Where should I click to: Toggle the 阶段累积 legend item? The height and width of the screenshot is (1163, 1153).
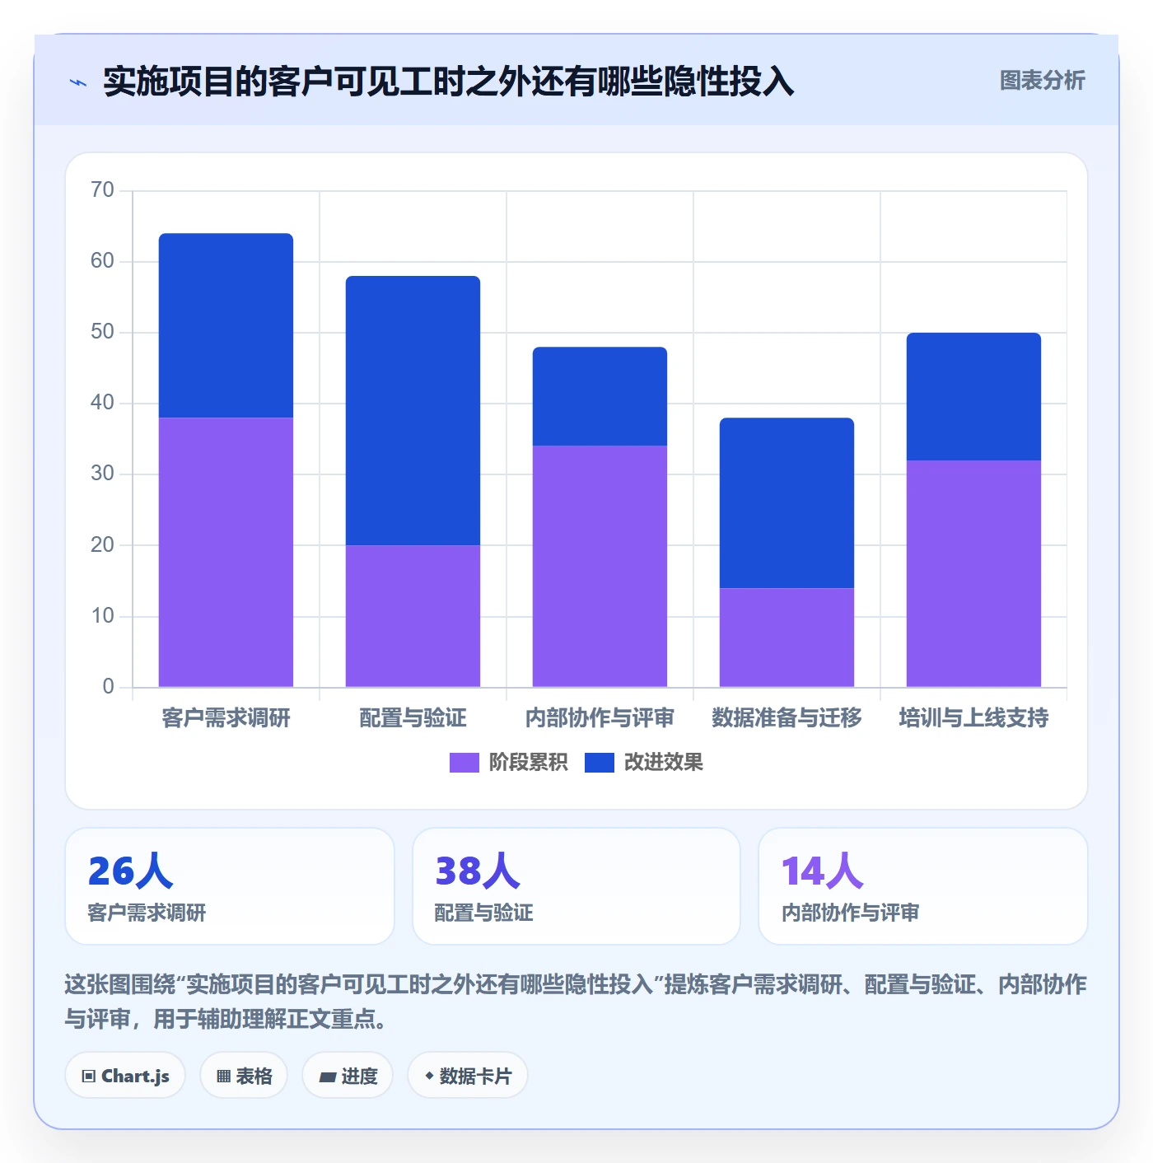(x=508, y=763)
